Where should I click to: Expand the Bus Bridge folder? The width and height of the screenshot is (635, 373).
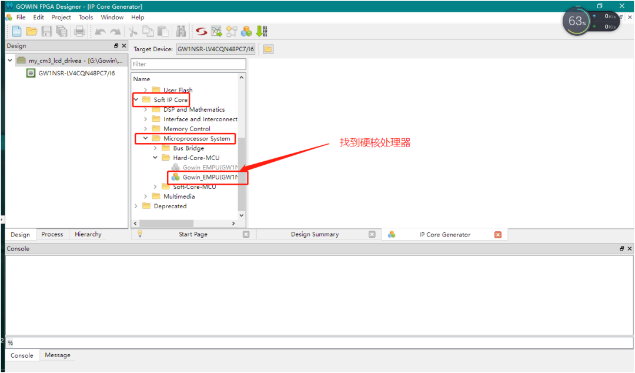tap(155, 148)
